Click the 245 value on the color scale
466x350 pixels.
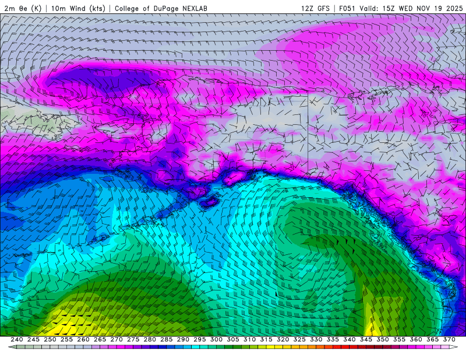point(33,339)
